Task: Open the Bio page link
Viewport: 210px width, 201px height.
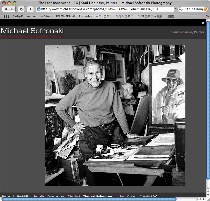Action: 122,197
